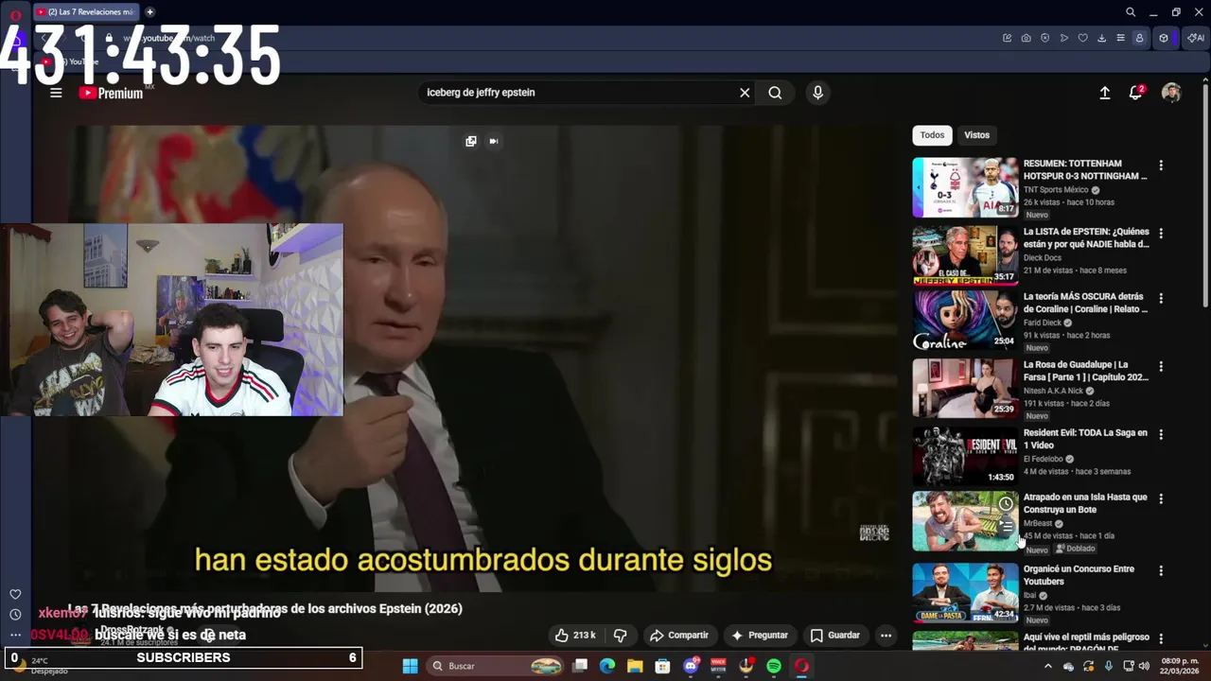The width and height of the screenshot is (1211, 681).
Task: Click the Preguntar ask button
Action: point(759,636)
